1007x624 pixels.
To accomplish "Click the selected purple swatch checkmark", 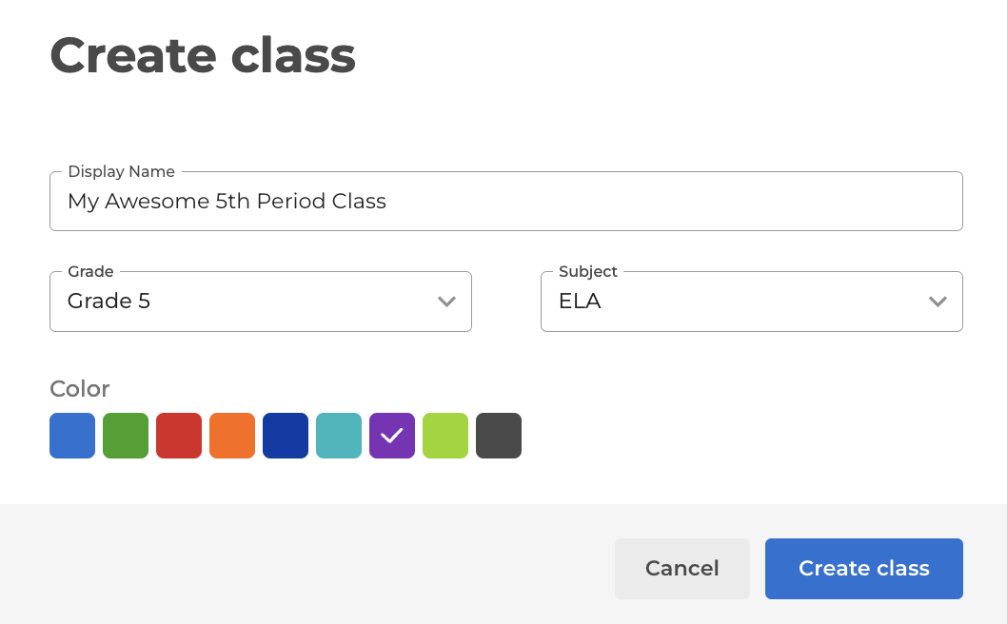I will click(392, 436).
